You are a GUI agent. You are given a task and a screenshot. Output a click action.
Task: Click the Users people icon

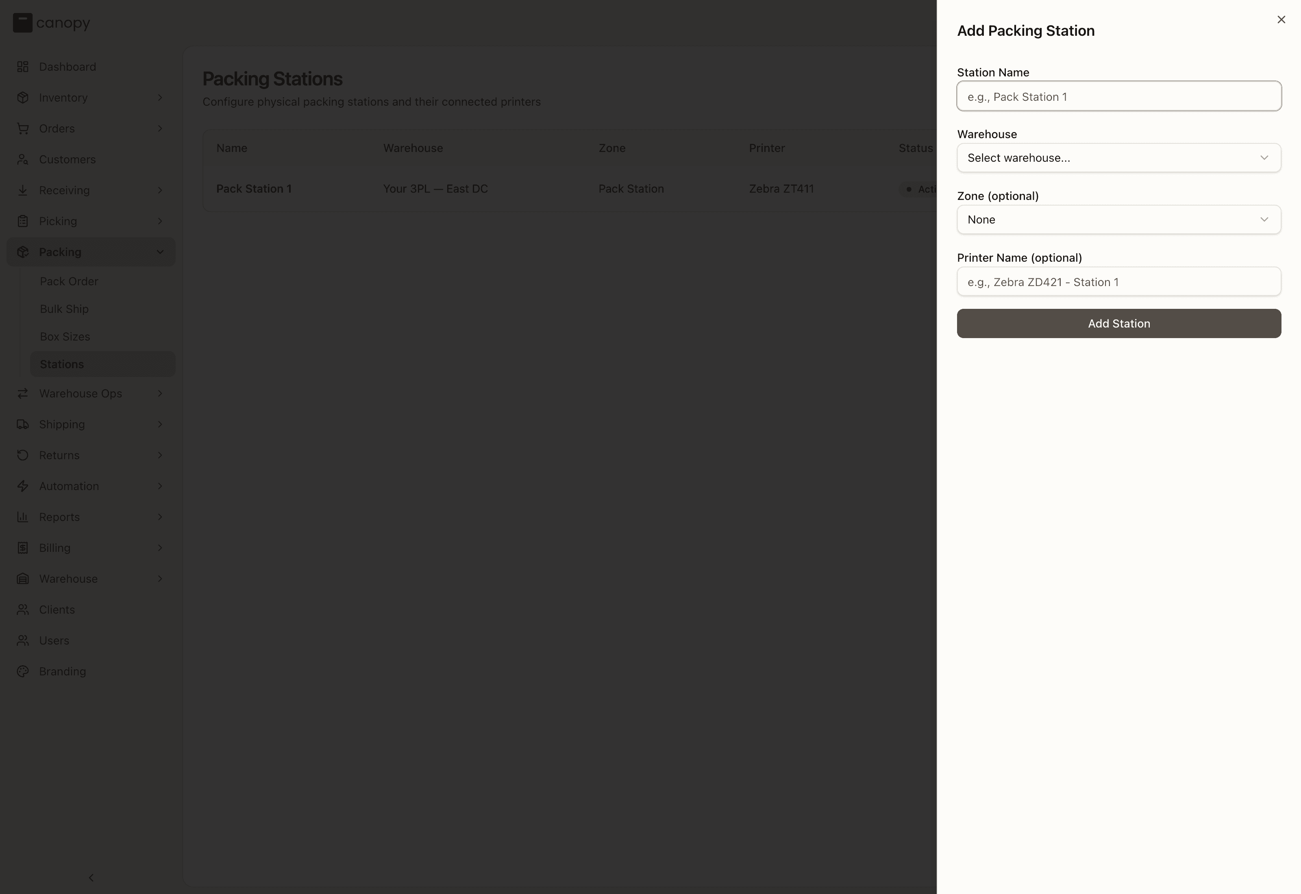[x=22, y=640]
